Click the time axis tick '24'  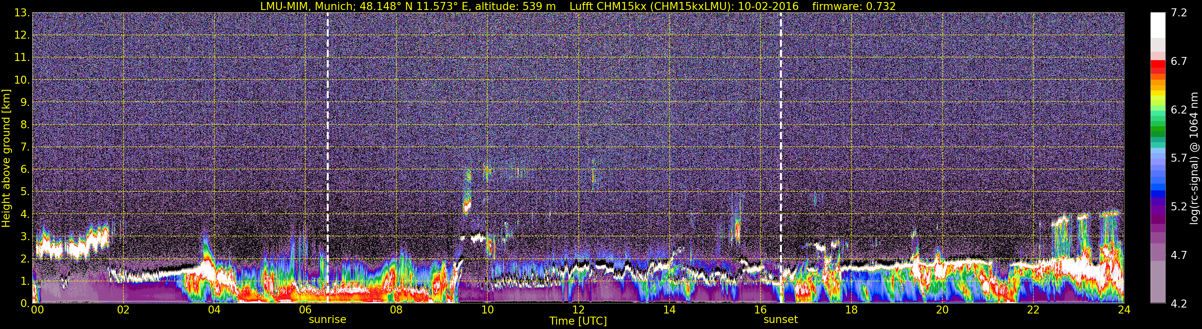pyautogui.click(x=1124, y=310)
